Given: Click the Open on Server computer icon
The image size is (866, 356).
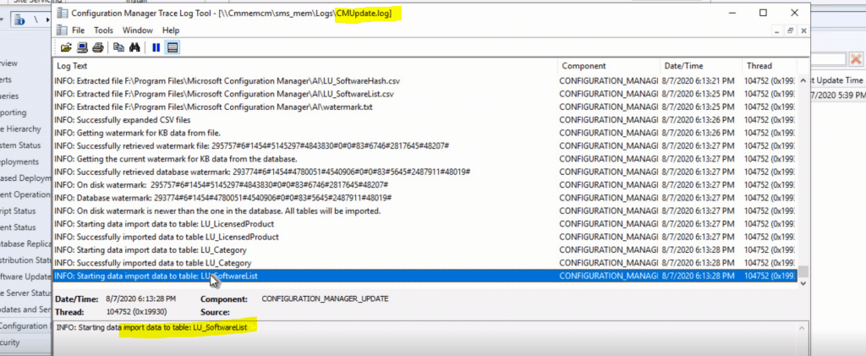Looking at the screenshot, I should (82, 47).
